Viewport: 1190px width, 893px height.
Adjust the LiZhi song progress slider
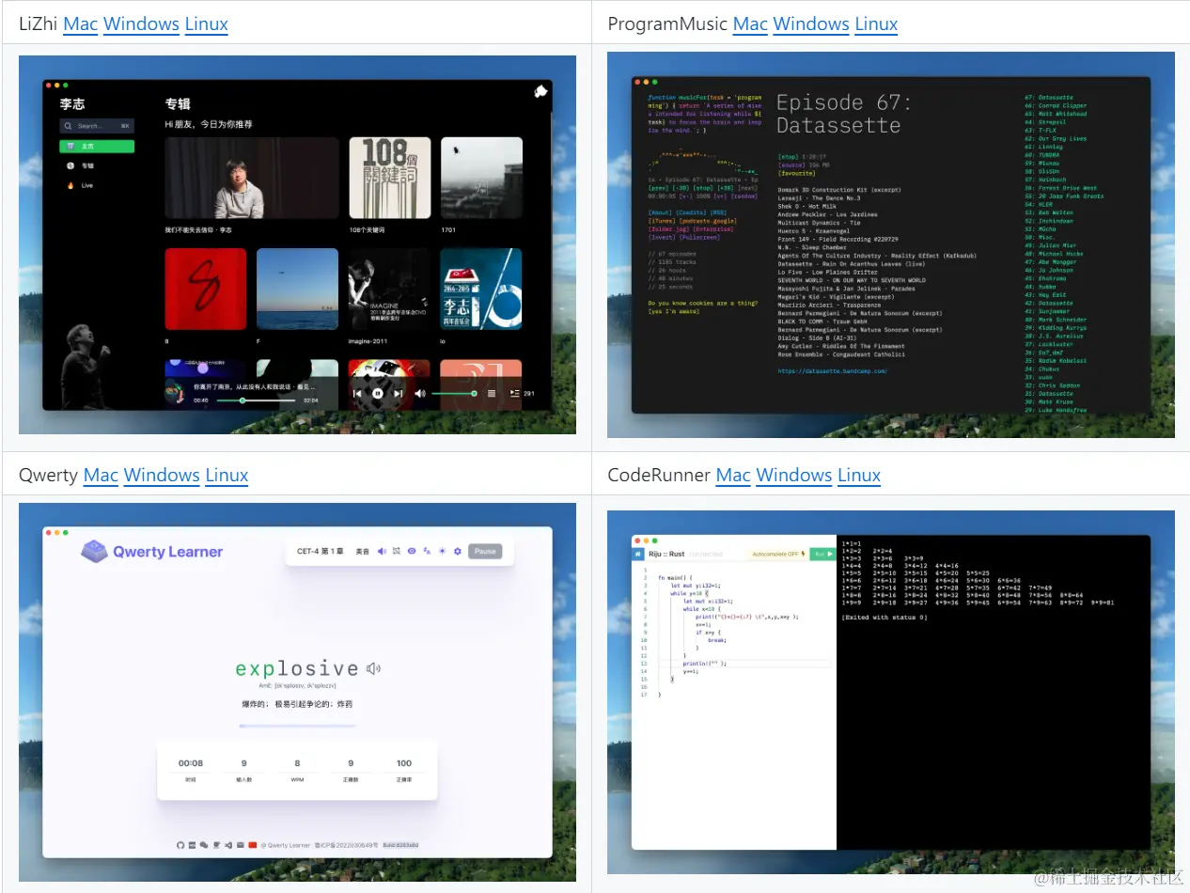pos(257,400)
